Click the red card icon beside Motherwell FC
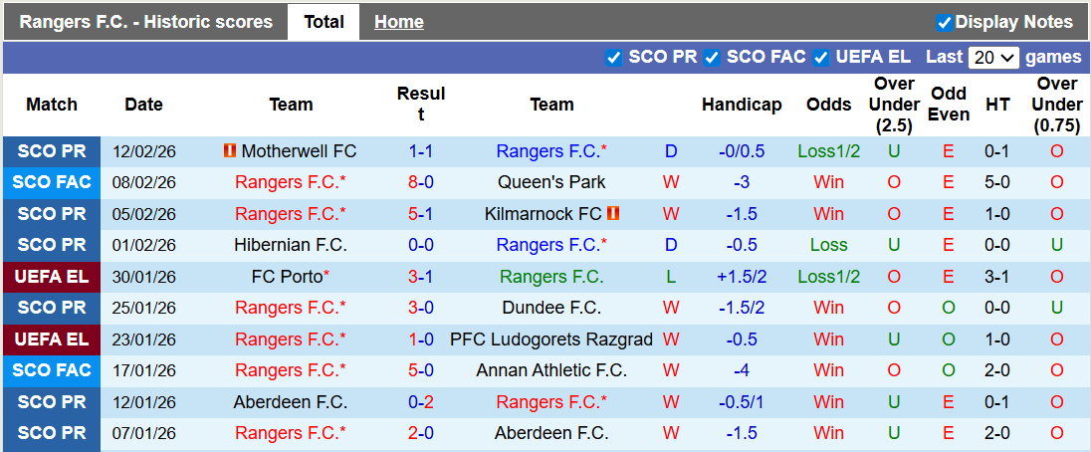The width and height of the screenshot is (1091, 452). [230, 151]
